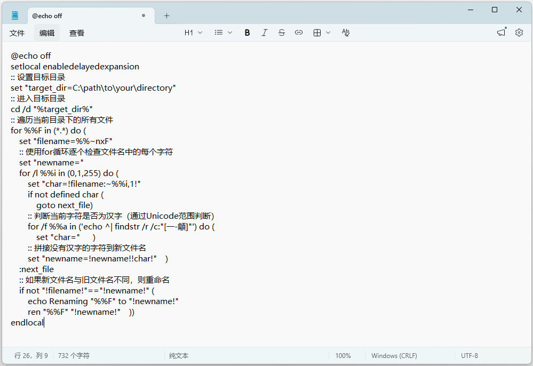533x366 pixels.
Task: Toggle italic formatting
Action: [x=265, y=33]
